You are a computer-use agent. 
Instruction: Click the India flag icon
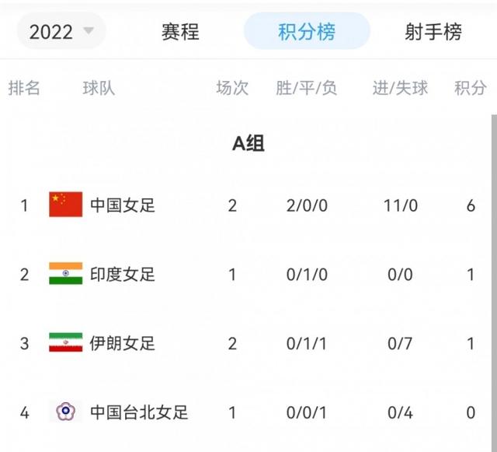(x=65, y=274)
